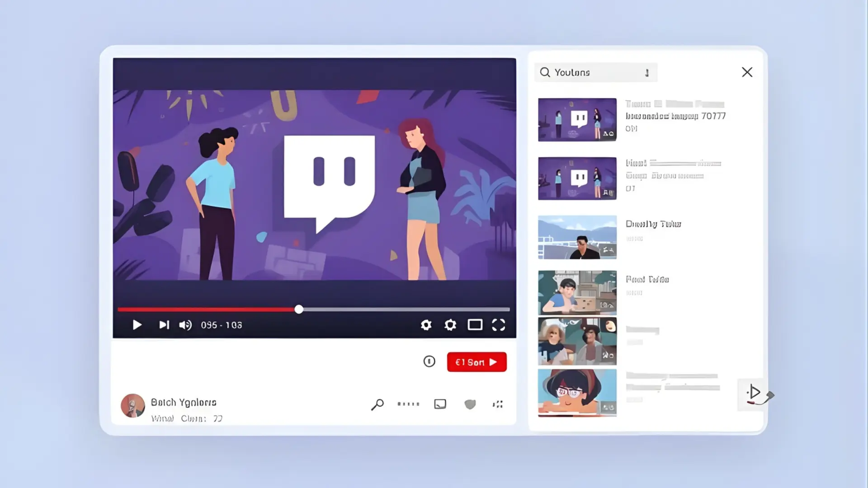Viewport: 868px width, 488px height.
Task: Click the red subscribe button
Action: pos(476,362)
